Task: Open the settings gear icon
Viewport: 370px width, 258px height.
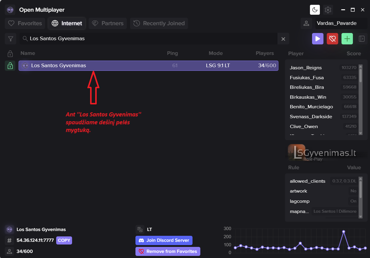Action: point(328,10)
